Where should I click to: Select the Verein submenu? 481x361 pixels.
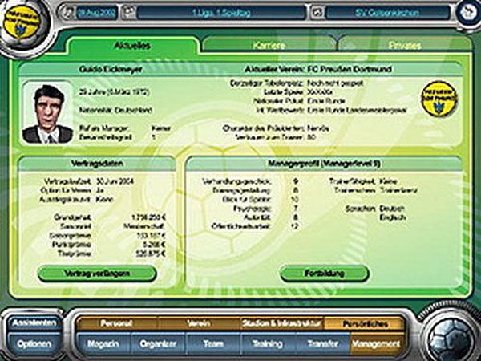click(x=199, y=323)
